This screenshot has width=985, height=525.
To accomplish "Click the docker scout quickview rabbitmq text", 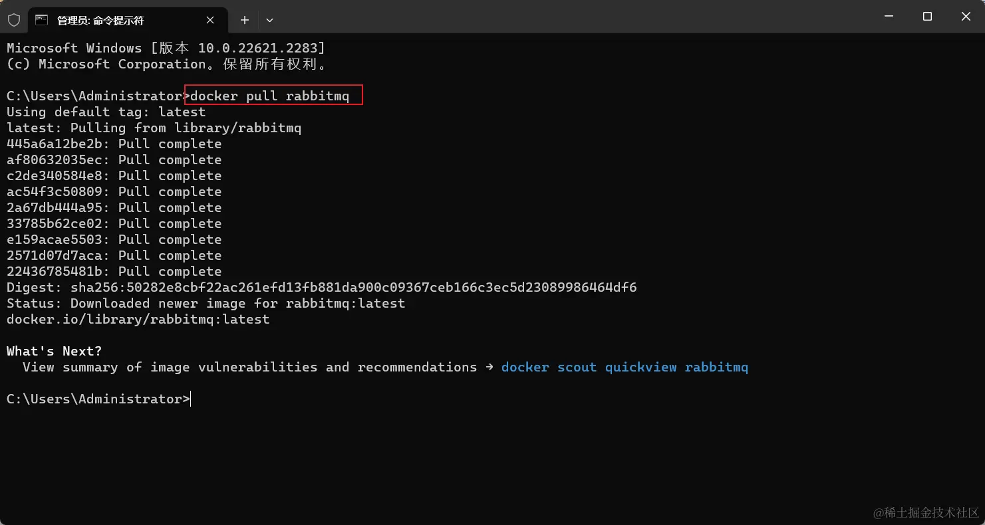I will click(x=625, y=367).
